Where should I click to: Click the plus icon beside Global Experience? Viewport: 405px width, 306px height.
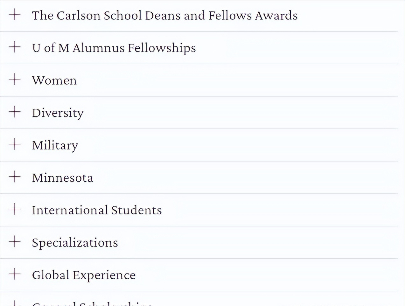click(x=15, y=274)
